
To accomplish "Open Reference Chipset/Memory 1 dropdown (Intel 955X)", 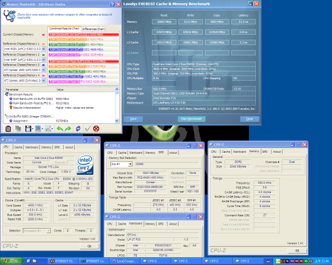I will (x=44, y=49).
